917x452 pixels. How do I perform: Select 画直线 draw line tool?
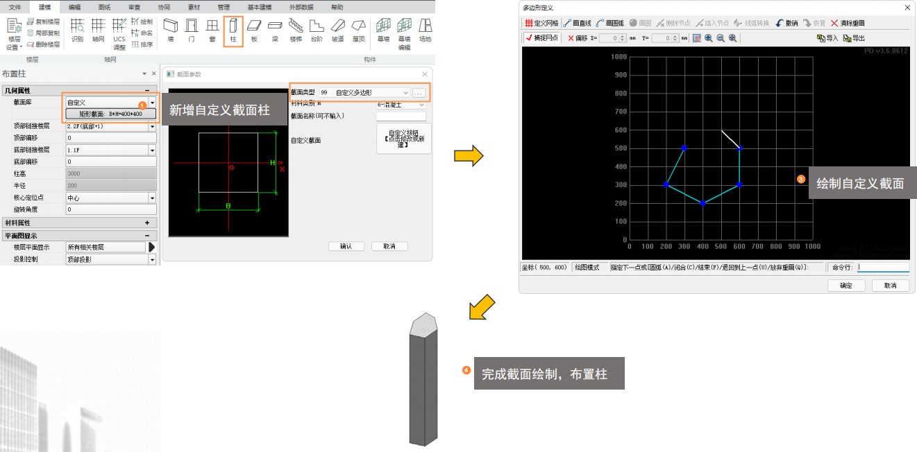point(578,23)
